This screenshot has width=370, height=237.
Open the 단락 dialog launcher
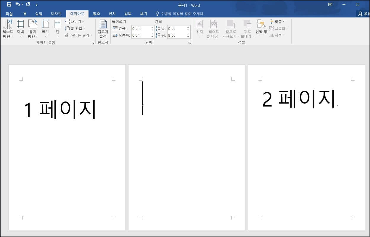[x=189, y=43]
